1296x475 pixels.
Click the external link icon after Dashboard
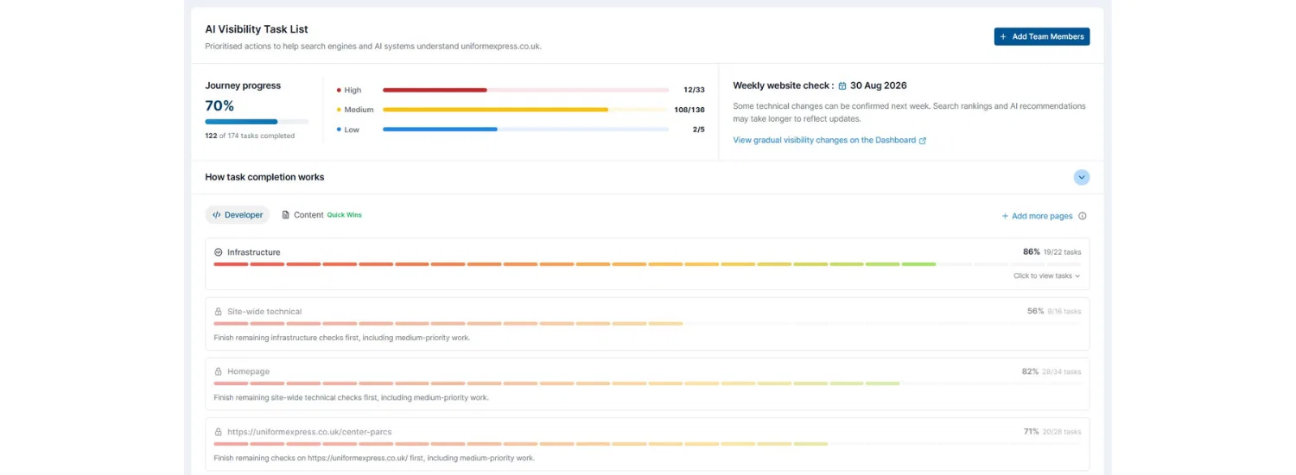click(923, 141)
